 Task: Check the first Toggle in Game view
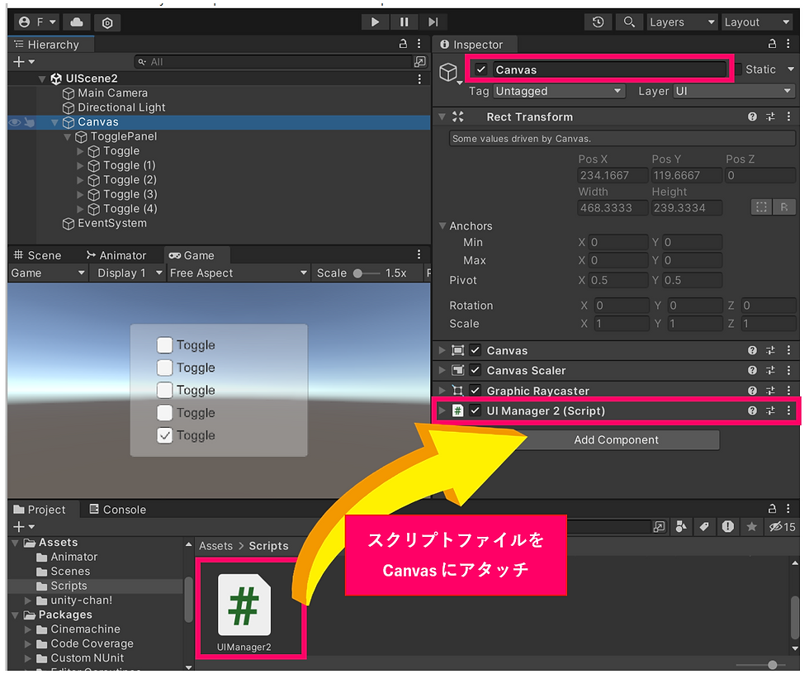(x=164, y=345)
